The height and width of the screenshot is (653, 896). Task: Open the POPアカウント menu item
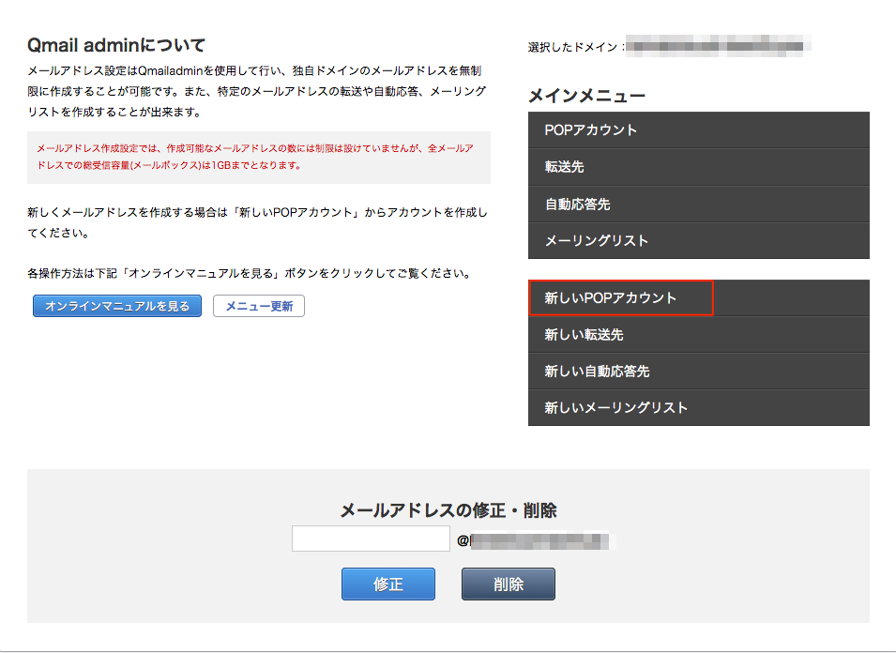click(698, 130)
